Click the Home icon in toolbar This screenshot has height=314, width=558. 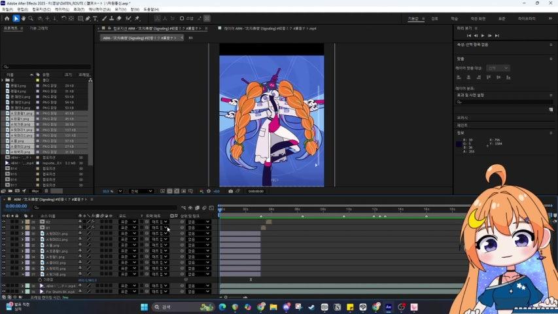pos(7,18)
